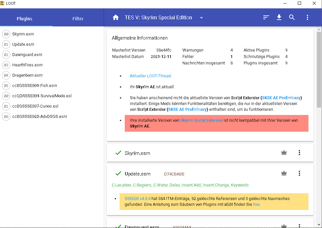
Task: Follow the SSEEdit v4.0.4 link
Action: click(138, 198)
